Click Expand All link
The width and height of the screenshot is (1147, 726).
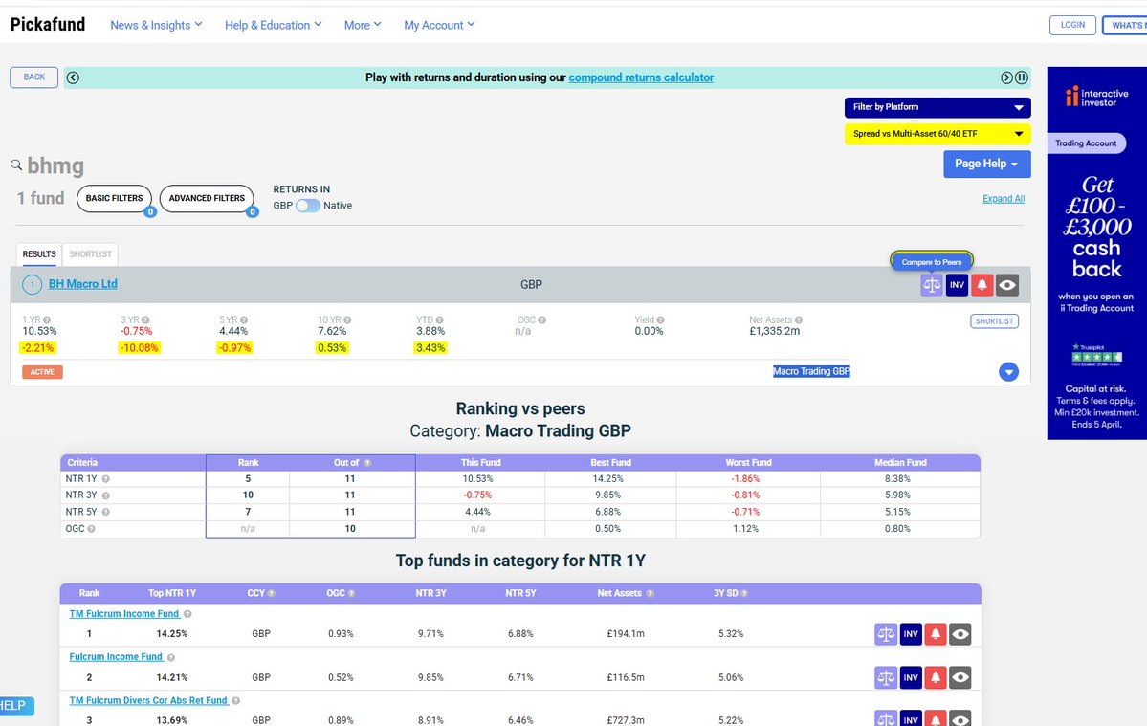point(1003,199)
